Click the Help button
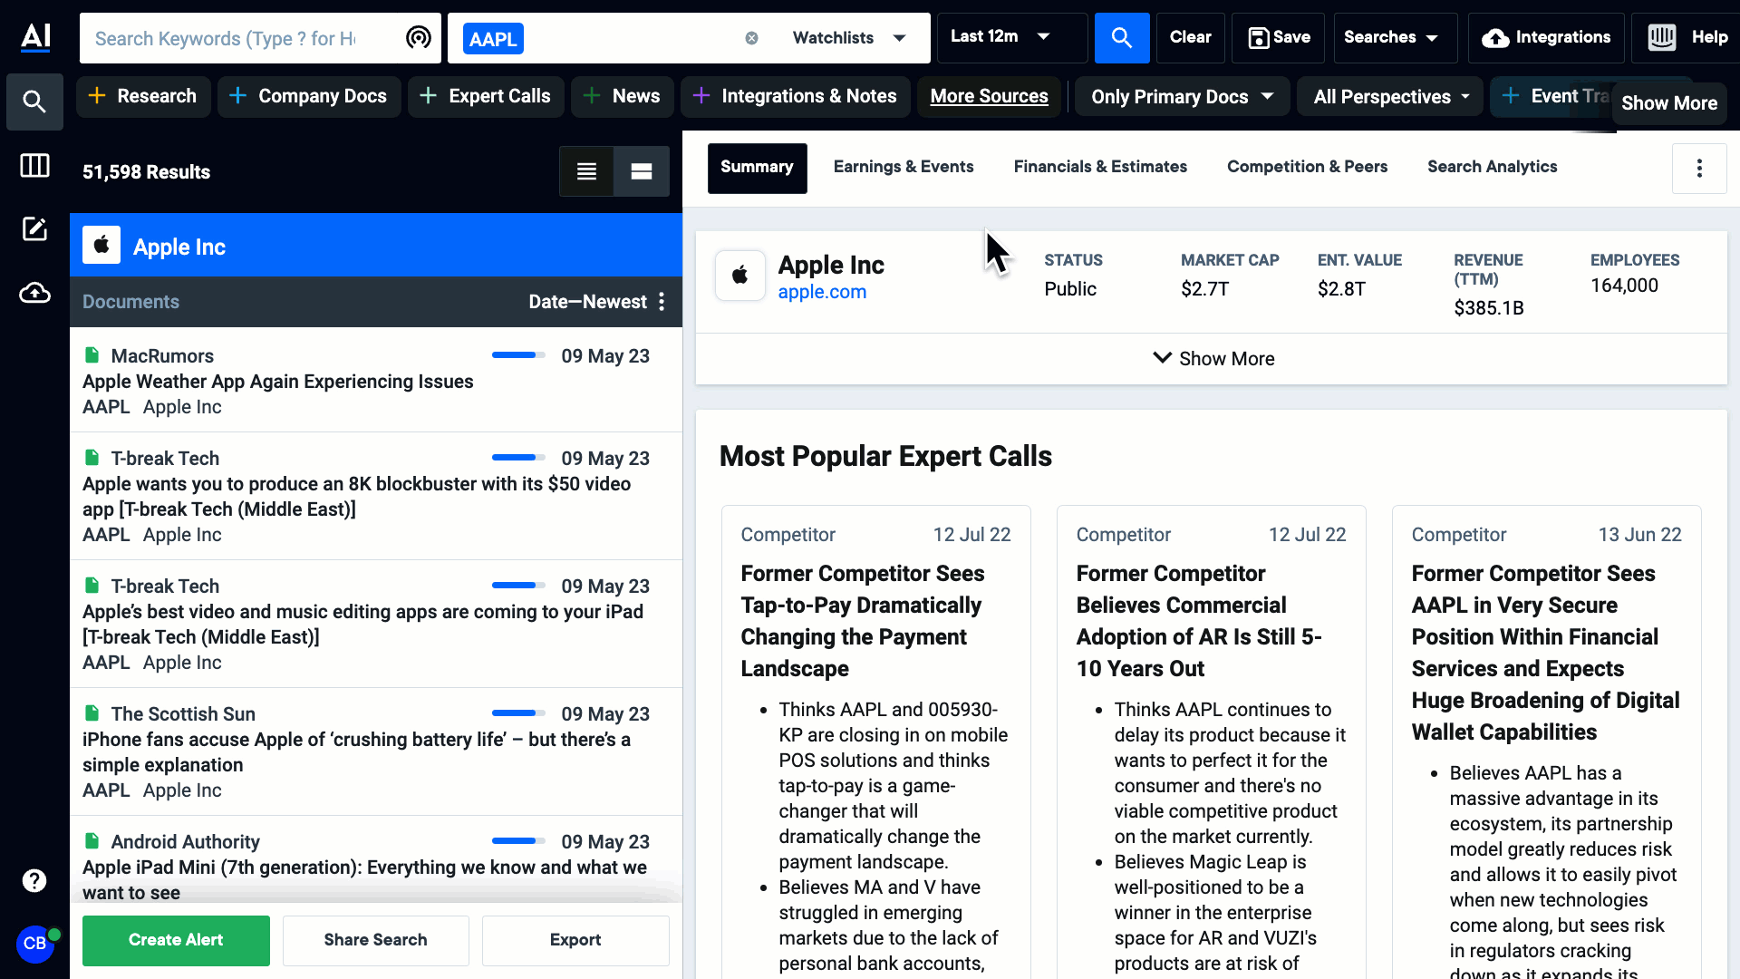Viewport: 1740px width, 979px height. pyautogui.click(x=1687, y=37)
